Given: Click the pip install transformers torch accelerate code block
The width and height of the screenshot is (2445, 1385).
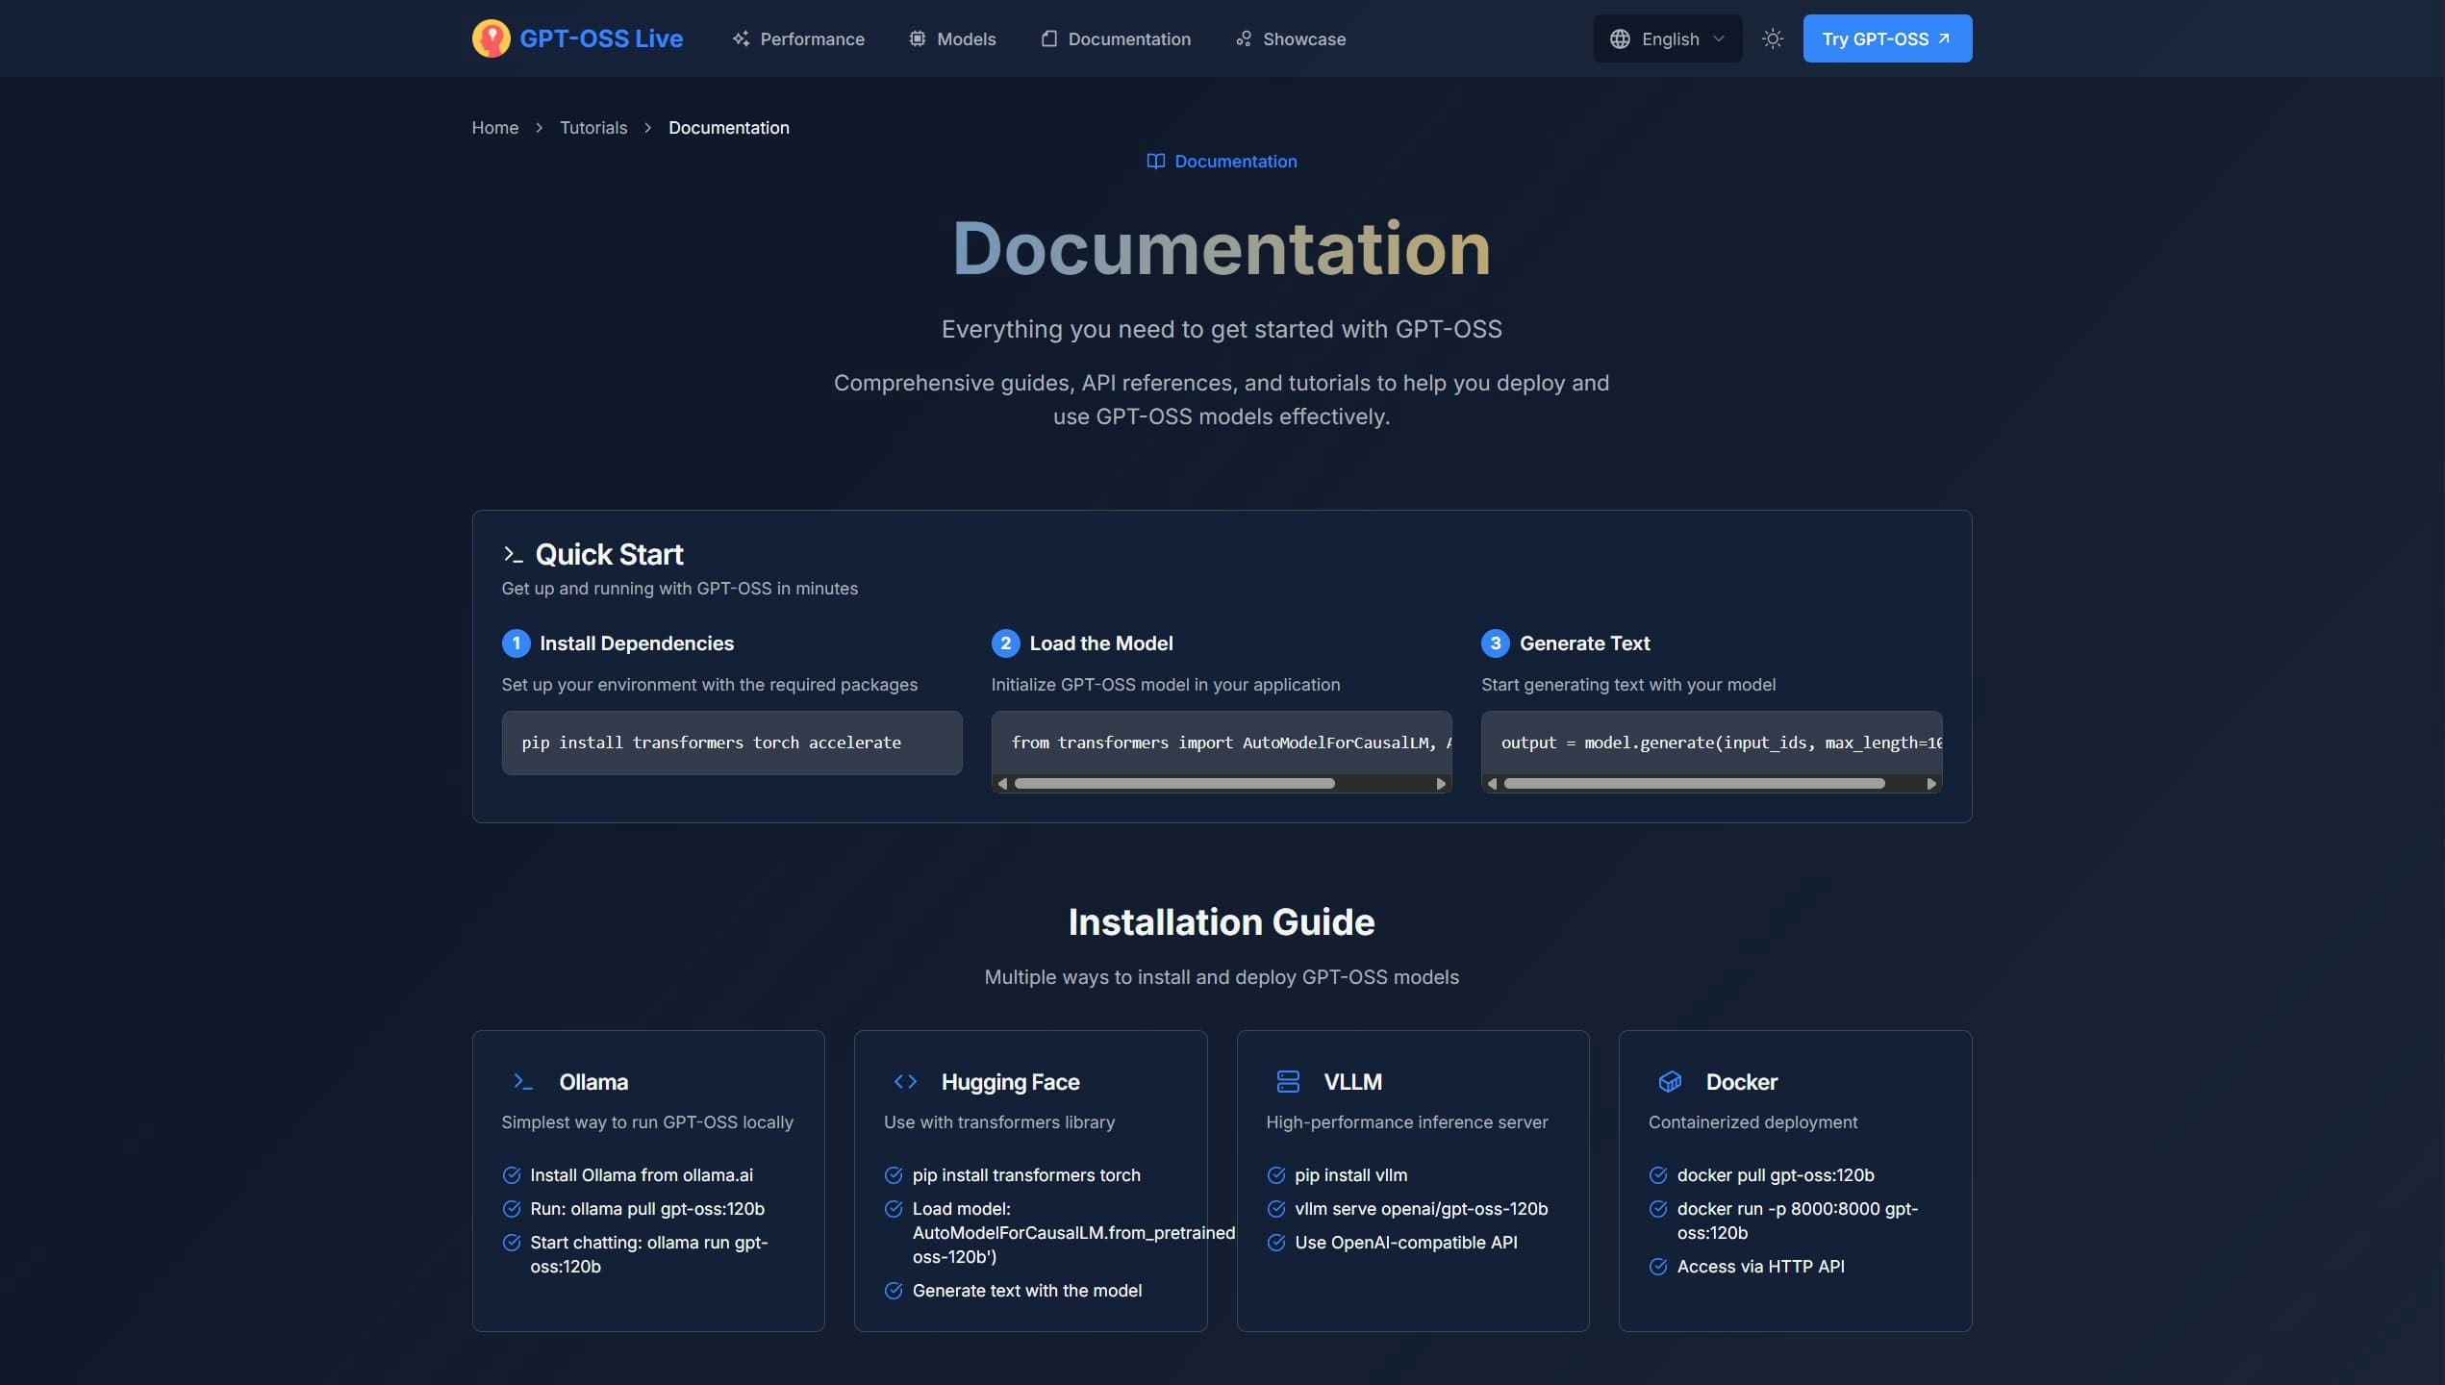Looking at the screenshot, I should [731, 743].
